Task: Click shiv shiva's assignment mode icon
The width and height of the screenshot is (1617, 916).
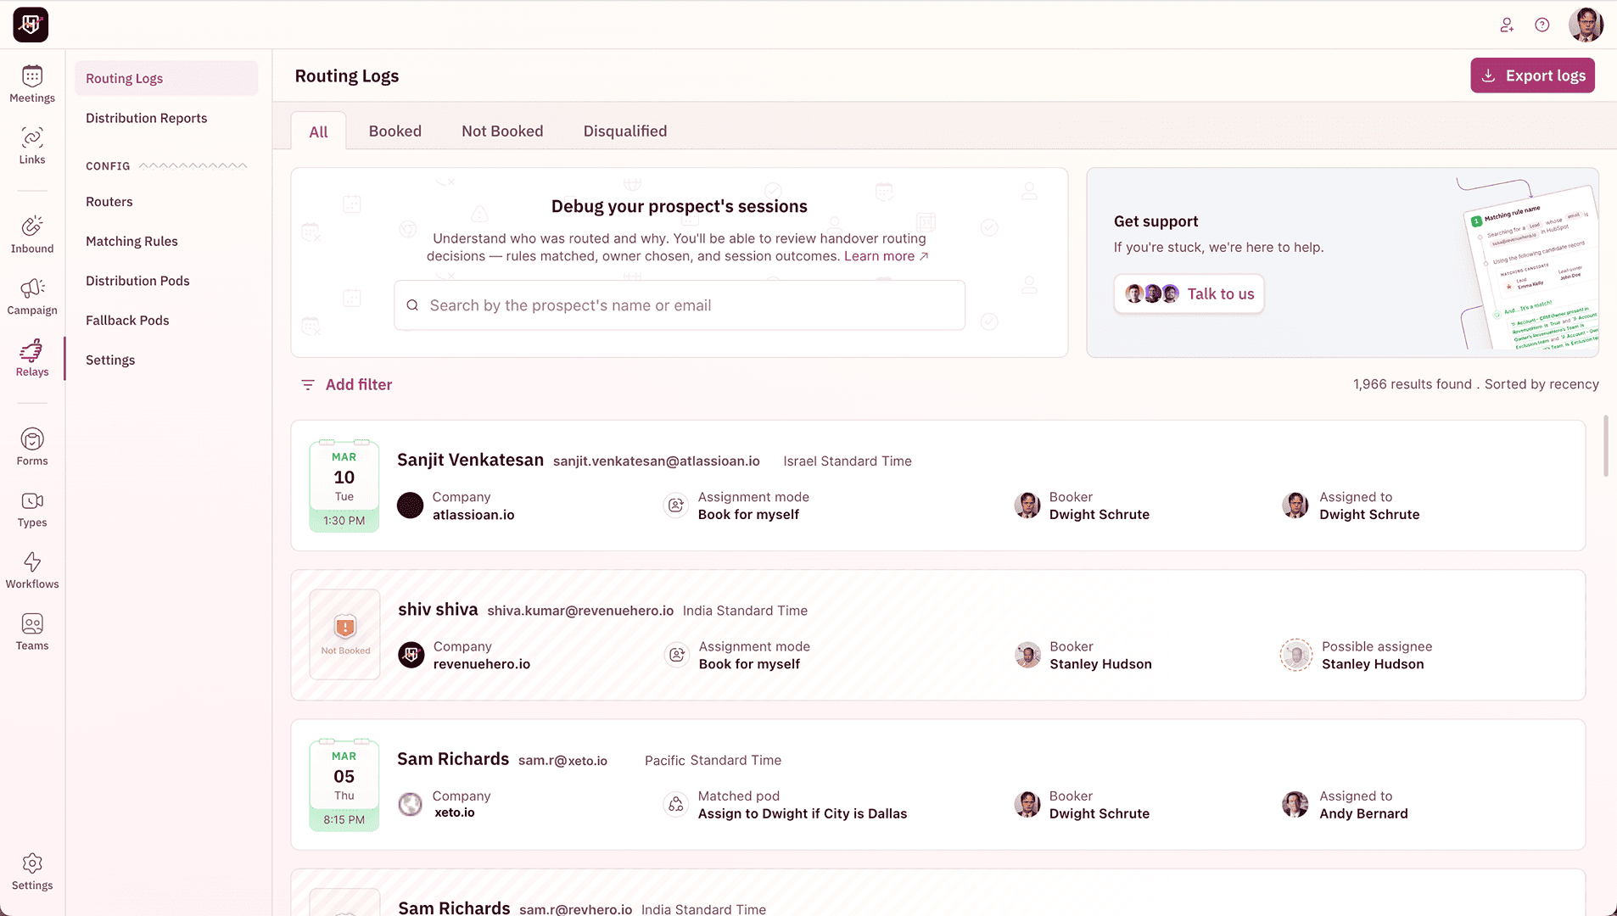Action: 676,655
